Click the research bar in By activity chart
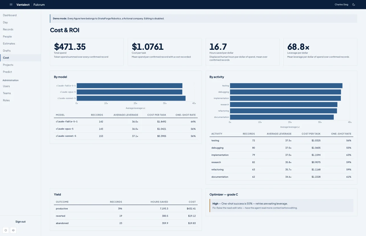 (284, 104)
